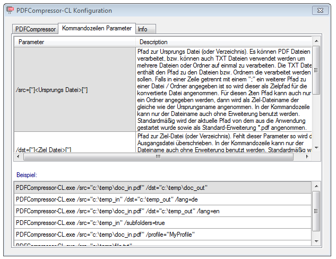Click the down arrow of parameter table scrollbar

[316, 148]
